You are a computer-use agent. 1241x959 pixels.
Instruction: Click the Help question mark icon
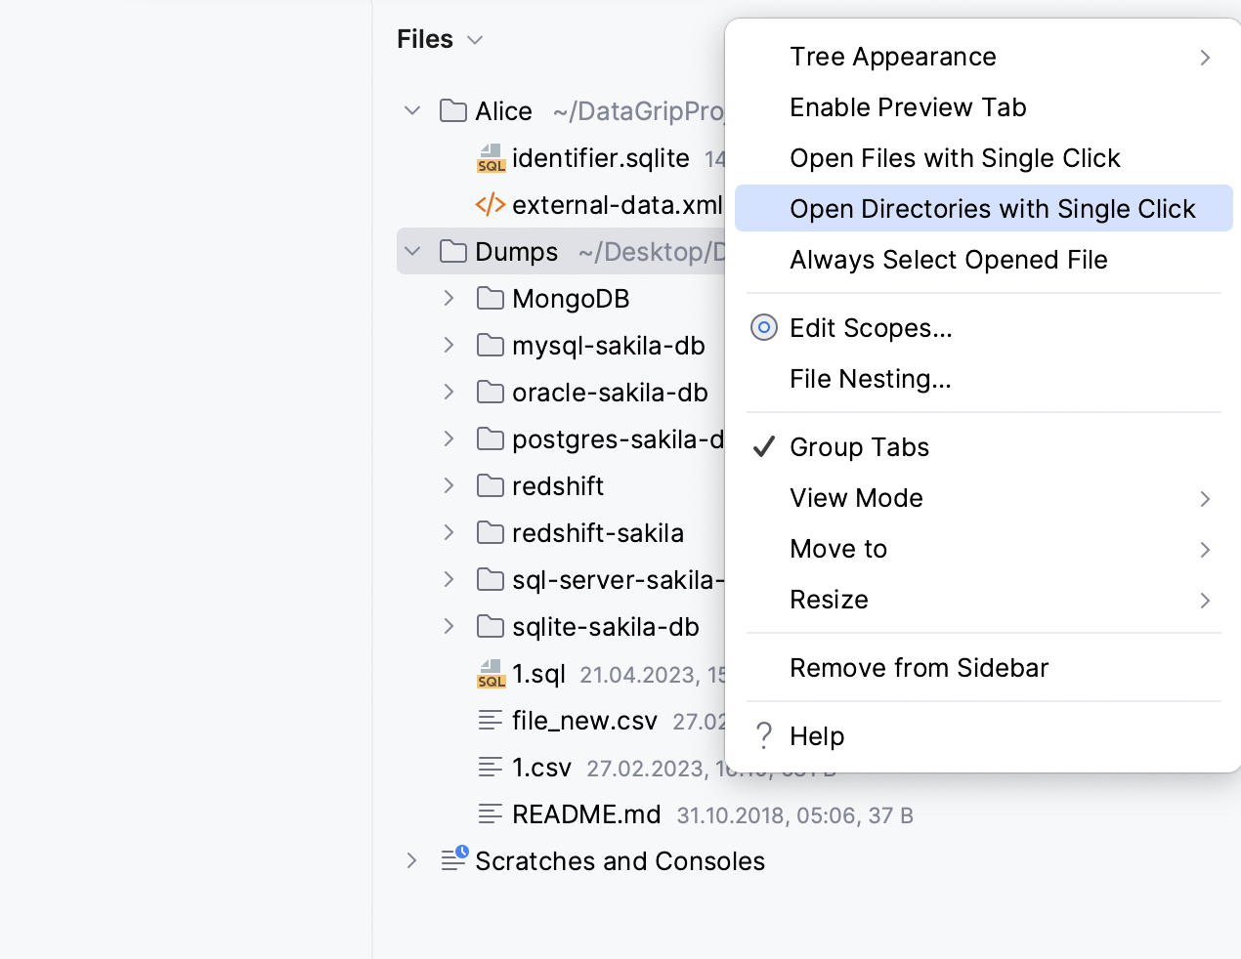tap(764, 736)
